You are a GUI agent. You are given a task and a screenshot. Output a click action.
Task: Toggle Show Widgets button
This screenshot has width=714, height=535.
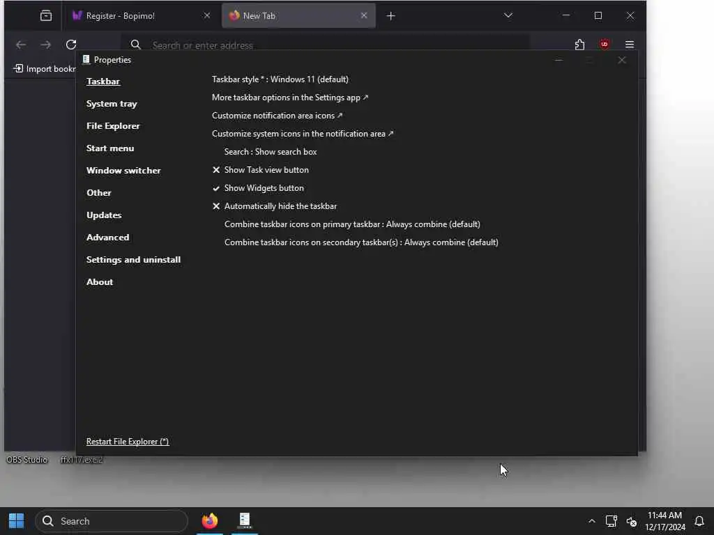tap(258, 188)
